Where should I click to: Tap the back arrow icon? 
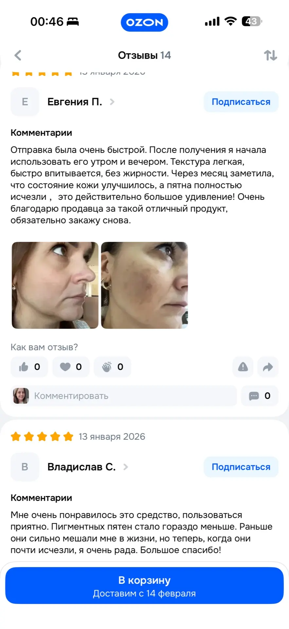coord(18,55)
